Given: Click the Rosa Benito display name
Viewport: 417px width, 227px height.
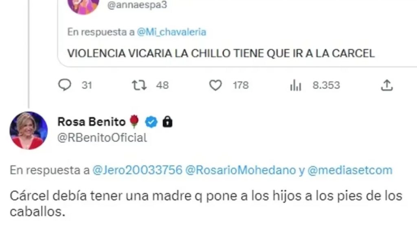Looking at the screenshot, I should coord(92,122).
